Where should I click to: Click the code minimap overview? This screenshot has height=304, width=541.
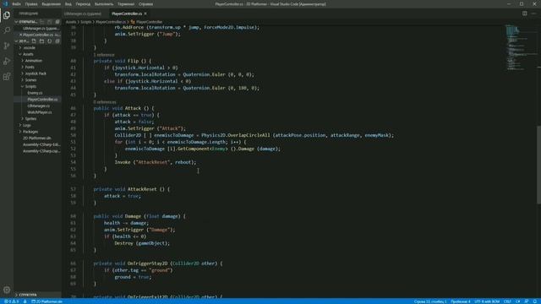click(x=521, y=48)
